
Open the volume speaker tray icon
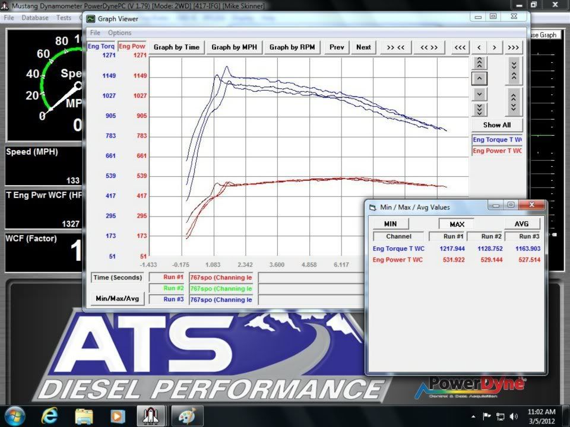(x=514, y=416)
